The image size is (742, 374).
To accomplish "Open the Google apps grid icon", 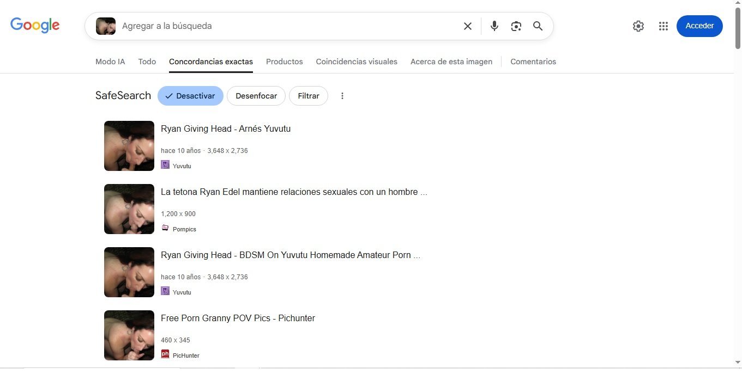I will 663,26.
